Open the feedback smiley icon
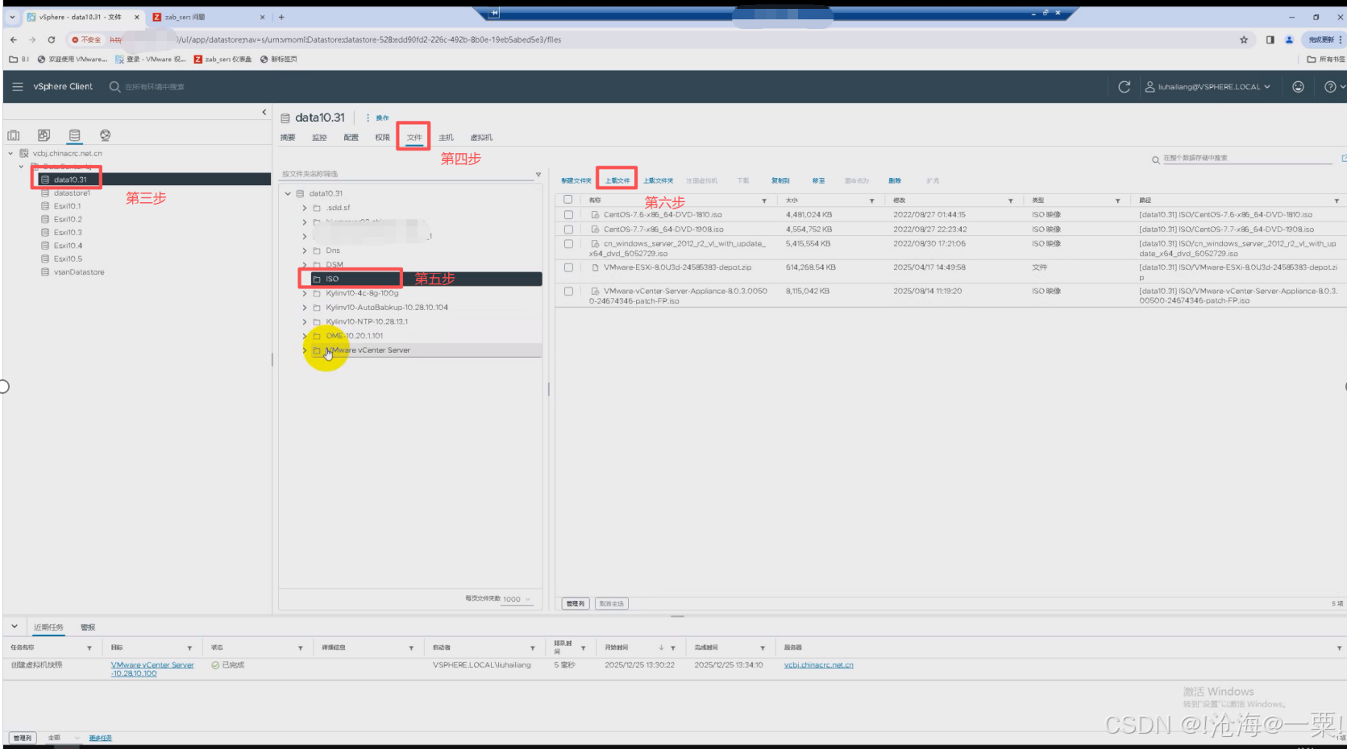This screenshot has height=749, width=1347. click(x=1298, y=87)
